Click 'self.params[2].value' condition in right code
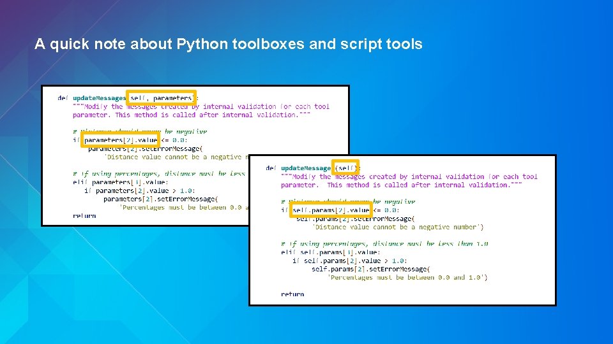 tap(331, 210)
